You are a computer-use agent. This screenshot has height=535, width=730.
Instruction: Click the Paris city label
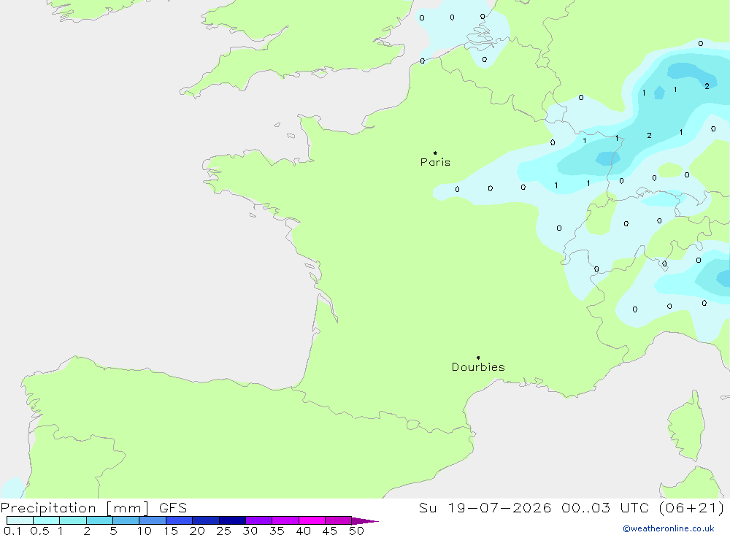point(435,162)
